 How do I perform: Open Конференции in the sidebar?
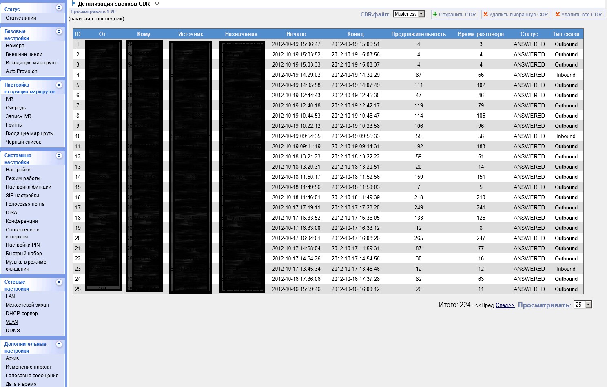point(22,221)
